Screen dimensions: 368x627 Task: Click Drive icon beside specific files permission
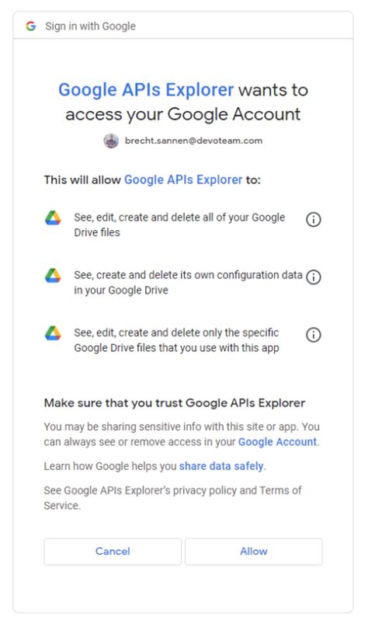tap(53, 333)
